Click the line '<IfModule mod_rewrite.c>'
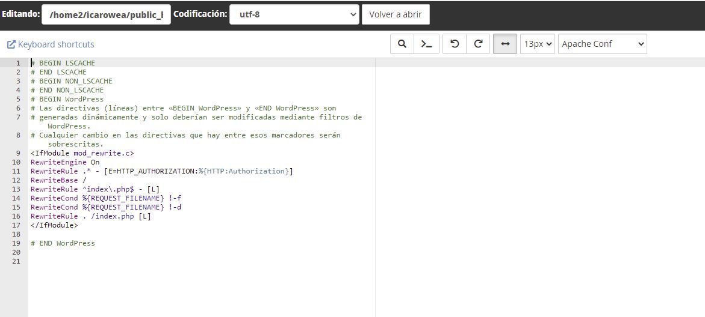This screenshot has height=317, width=705. (82, 153)
